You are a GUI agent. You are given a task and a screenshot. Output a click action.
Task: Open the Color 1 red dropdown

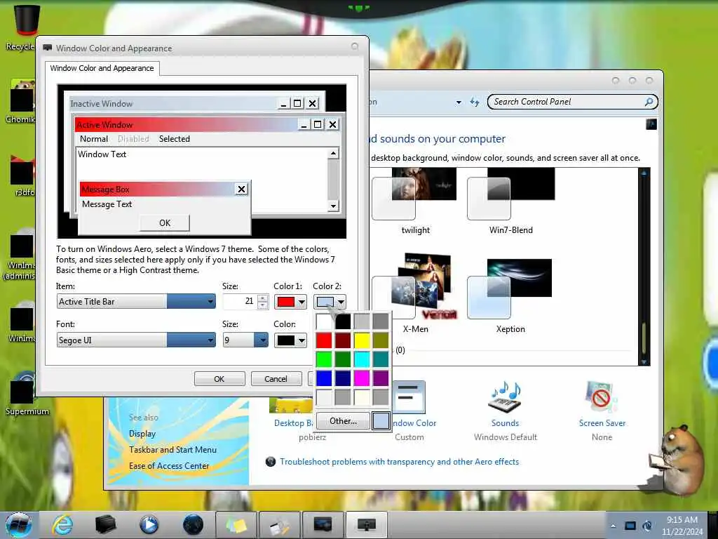[290, 302]
